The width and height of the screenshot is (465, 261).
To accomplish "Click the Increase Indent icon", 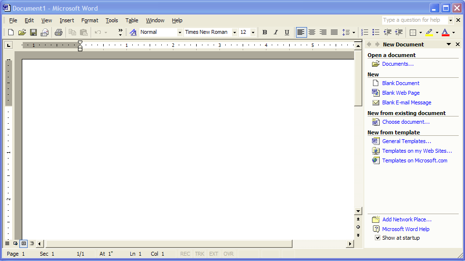I will [x=399, y=32].
